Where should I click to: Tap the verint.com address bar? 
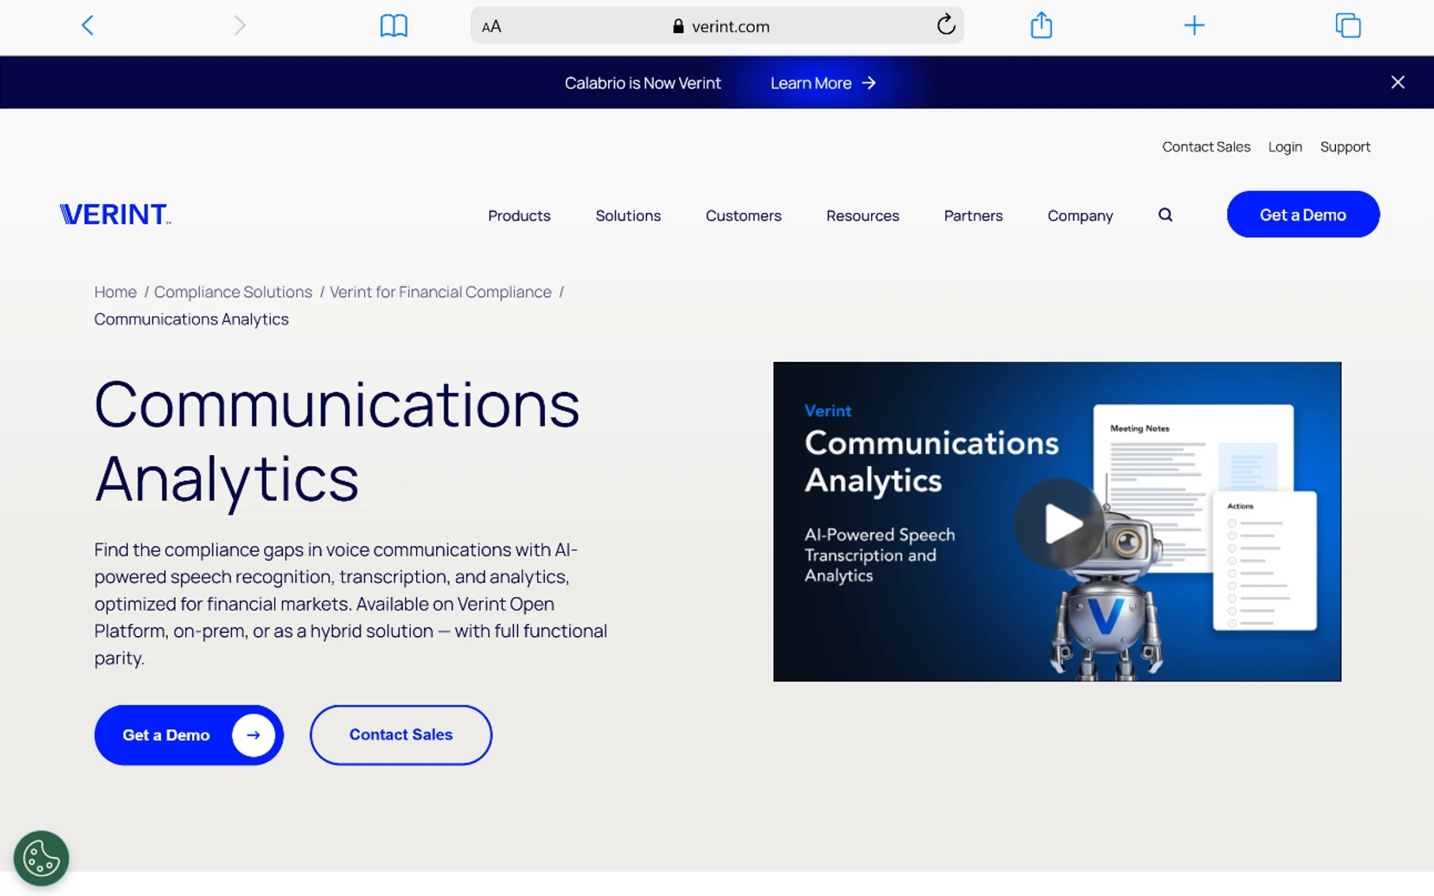pyautogui.click(x=717, y=26)
